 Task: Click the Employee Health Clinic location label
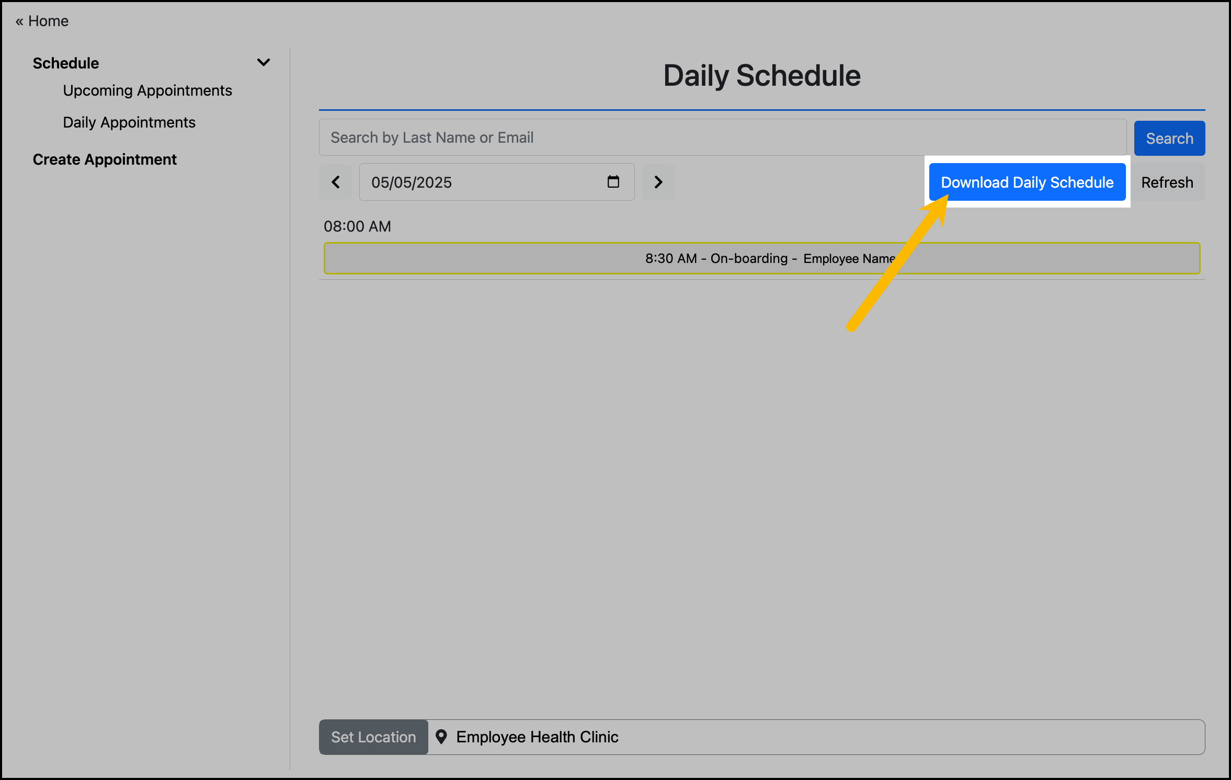pos(537,737)
